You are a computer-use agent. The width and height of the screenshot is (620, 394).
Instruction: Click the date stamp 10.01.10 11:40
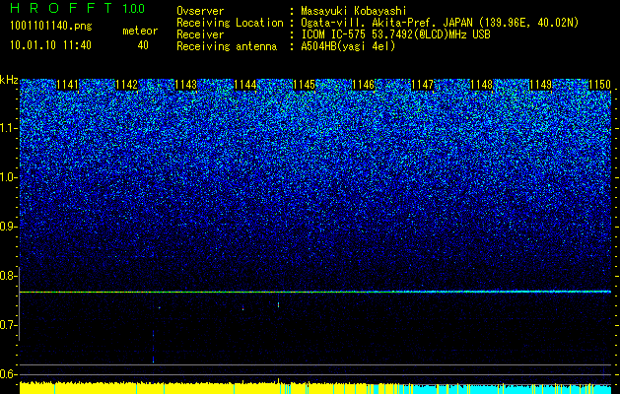click(50, 45)
